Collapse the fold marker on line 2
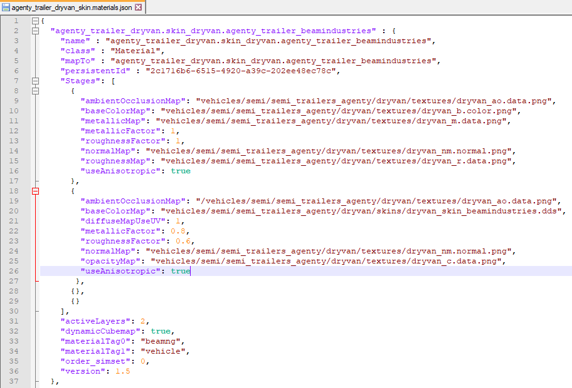The image size is (572, 388). pos(35,31)
